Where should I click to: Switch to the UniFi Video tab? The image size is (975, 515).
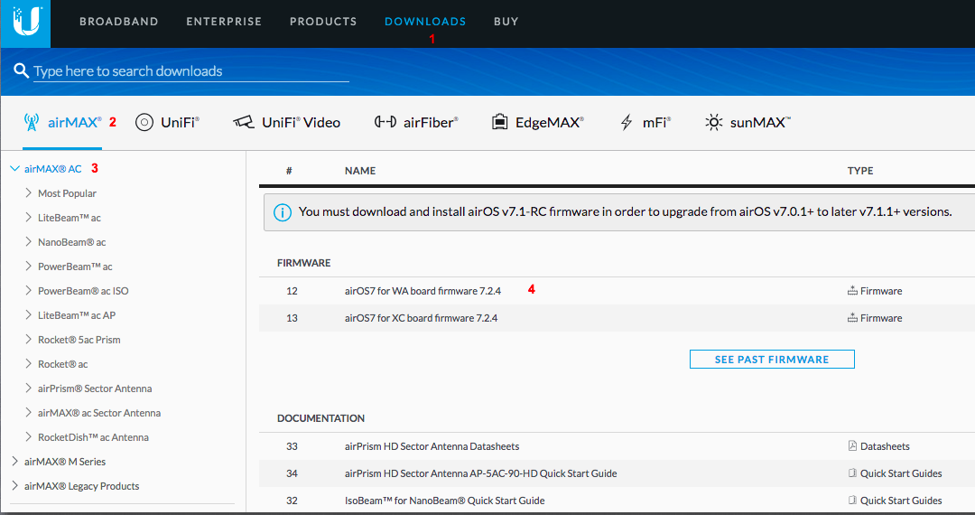point(287,123)
